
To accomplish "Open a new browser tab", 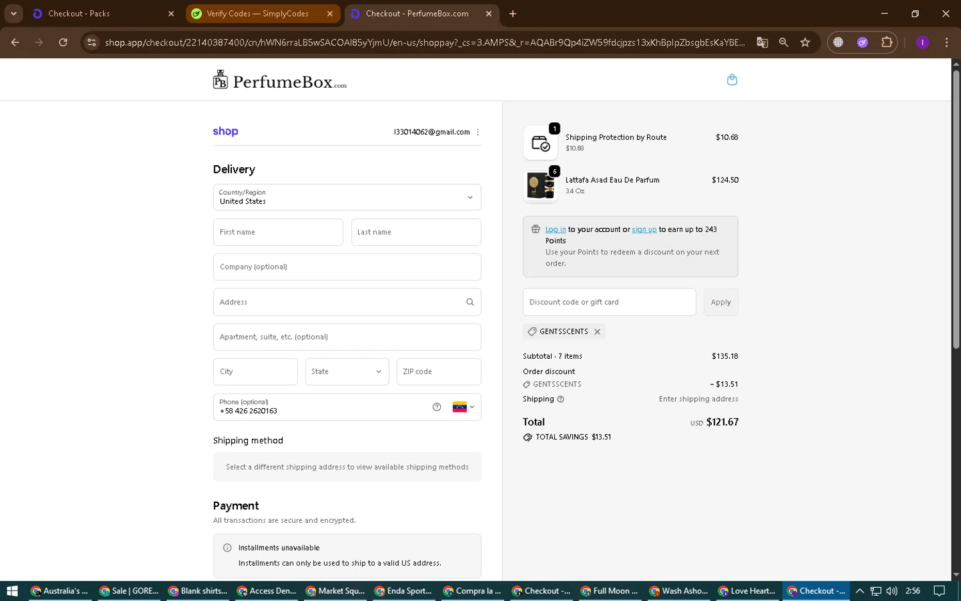I will tap(513, 13).
